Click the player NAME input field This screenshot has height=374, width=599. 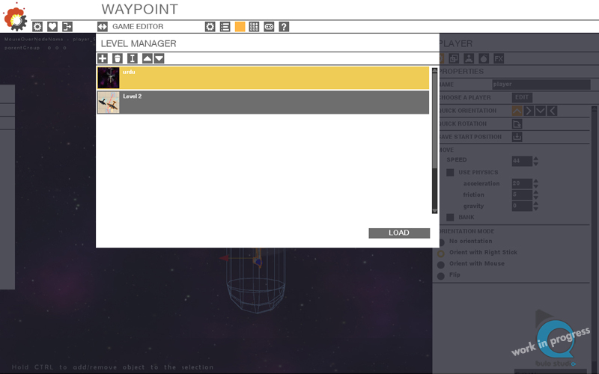coord(541,85)
